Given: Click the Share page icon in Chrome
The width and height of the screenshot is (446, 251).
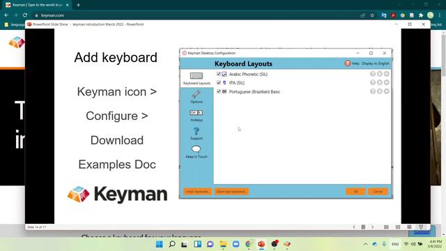Looking at the screenshot, I should (x=362, y=15).
